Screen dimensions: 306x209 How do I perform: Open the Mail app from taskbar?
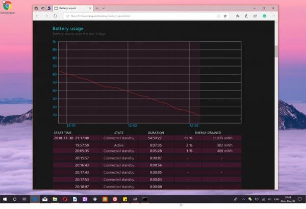coord(45,199)
